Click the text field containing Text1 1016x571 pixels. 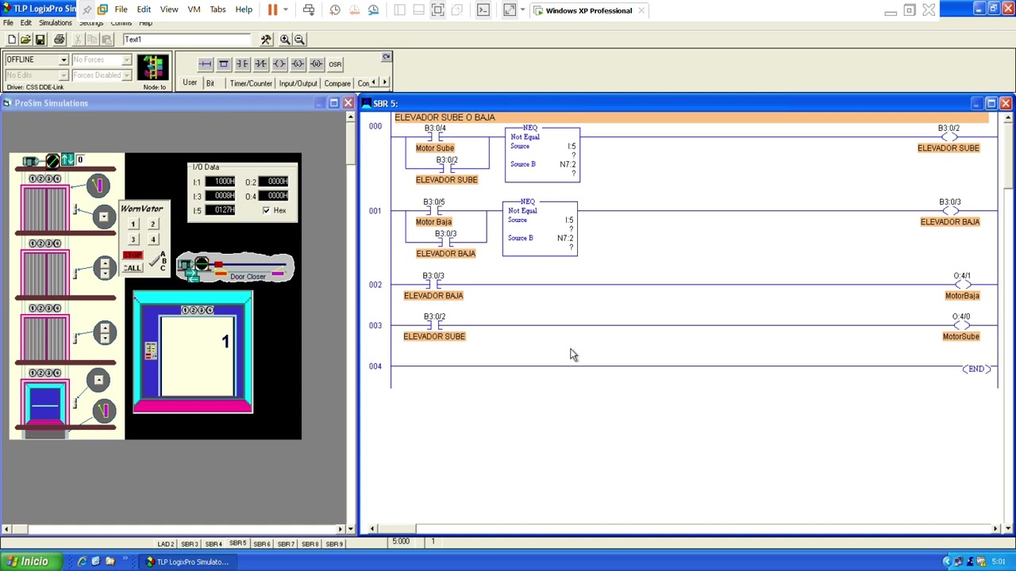(x=187, y=40)
